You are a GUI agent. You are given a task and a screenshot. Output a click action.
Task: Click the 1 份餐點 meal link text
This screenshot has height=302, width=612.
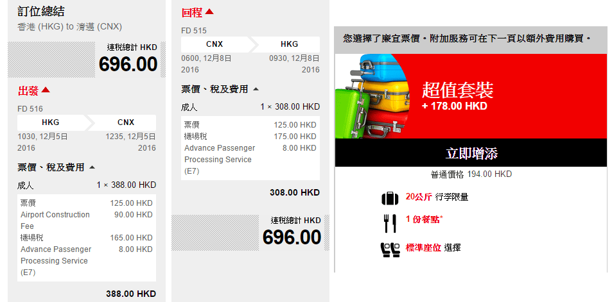424,219
